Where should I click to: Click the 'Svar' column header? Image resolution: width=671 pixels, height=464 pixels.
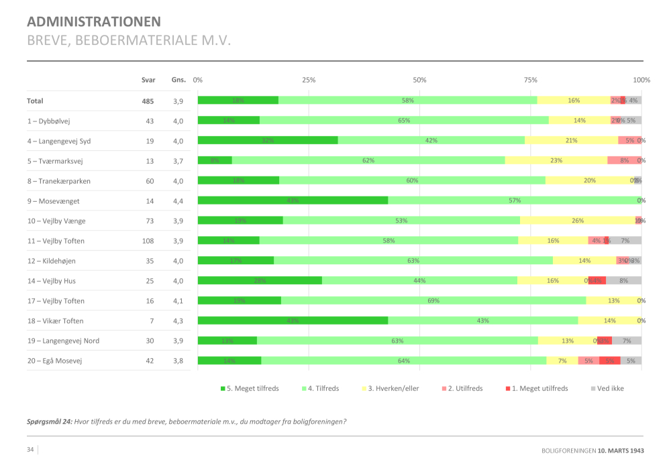pyautogui.click(x=148, y=80)
